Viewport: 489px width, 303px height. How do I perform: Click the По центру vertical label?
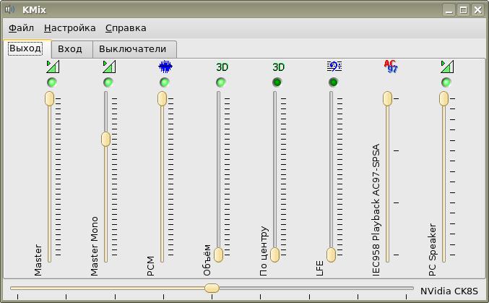point(264,251)
